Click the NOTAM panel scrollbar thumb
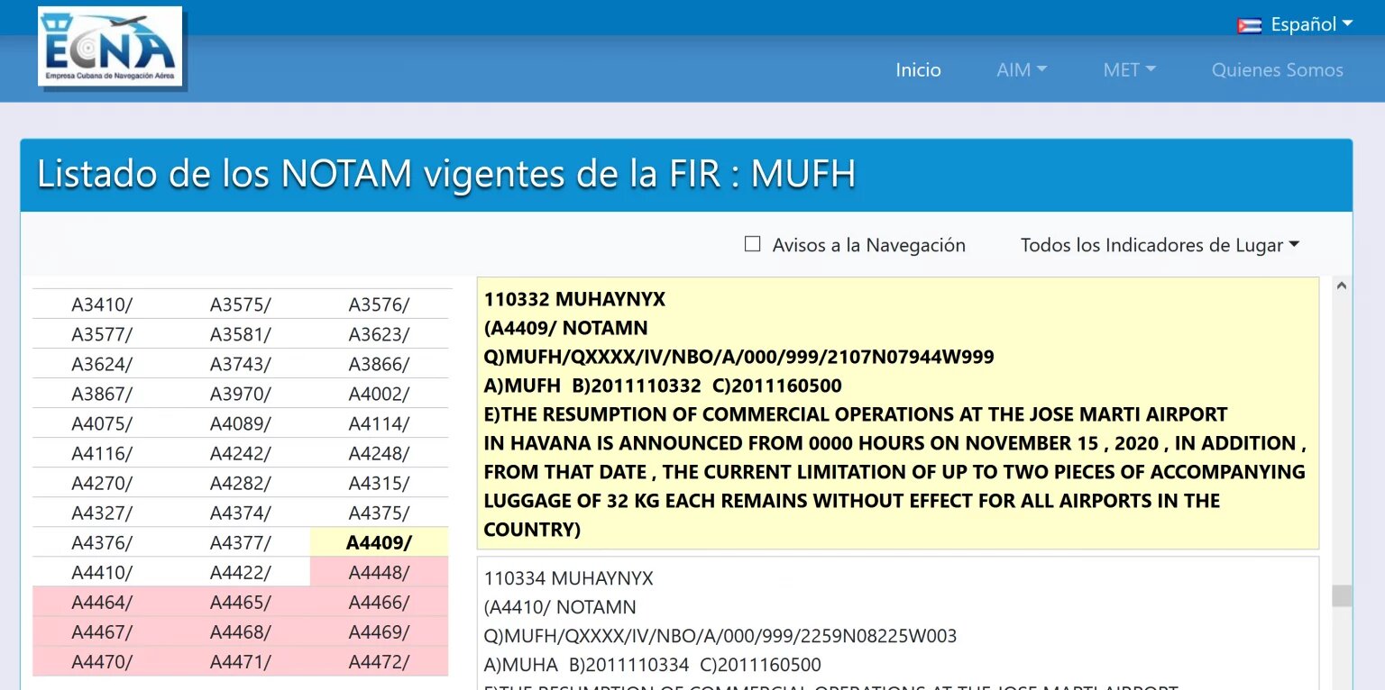Screen dimensions: 1385x690 click(1342, 595)
